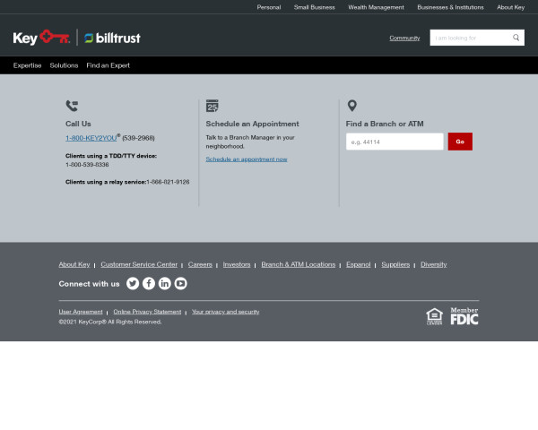Click the Equal Housing Lender icon
This screenshot has width=538, height=430.
point(434,316)
